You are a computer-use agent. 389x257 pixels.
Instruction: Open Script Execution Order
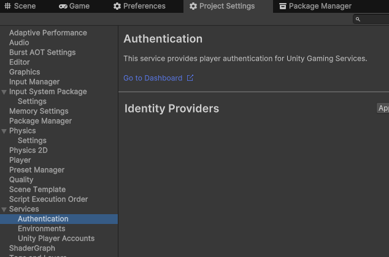pos(48,199)
